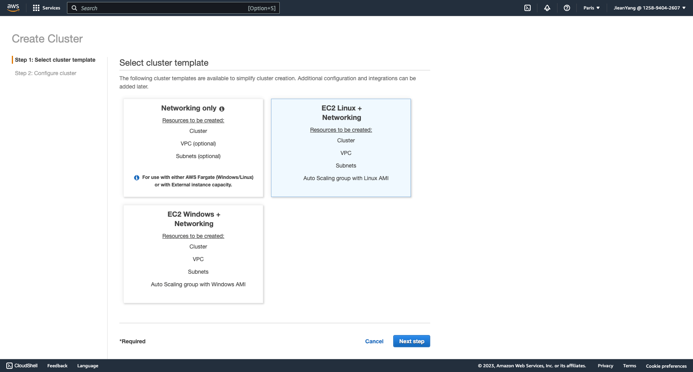Open notifications bell icon
This screenshot has width=693, height=372.
547,8
